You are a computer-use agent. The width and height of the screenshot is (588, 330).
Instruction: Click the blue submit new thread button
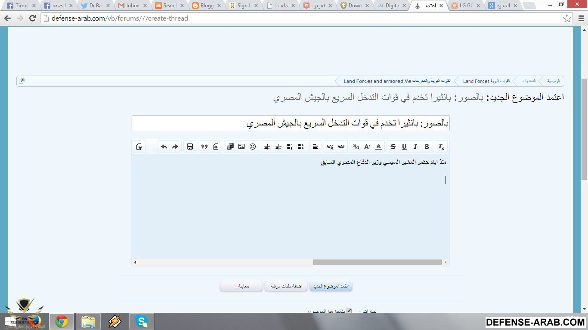point(331,286)
